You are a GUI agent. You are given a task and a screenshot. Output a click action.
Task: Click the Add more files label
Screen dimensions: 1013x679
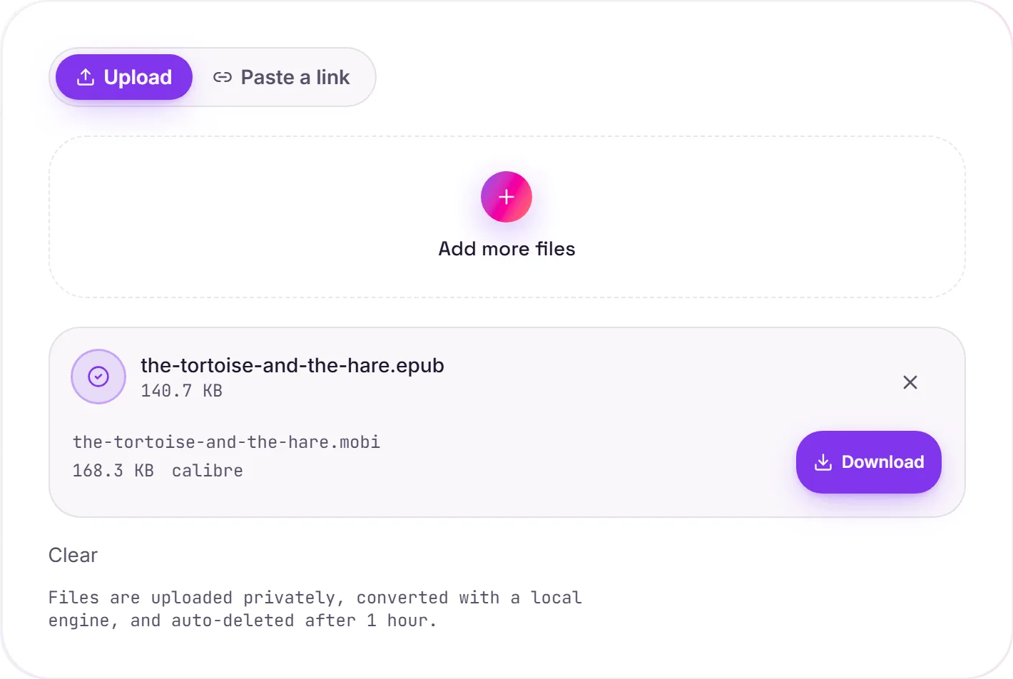(x=507, y=248)
